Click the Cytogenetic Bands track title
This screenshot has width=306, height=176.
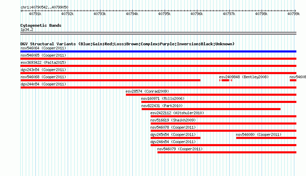coord(41,25)
